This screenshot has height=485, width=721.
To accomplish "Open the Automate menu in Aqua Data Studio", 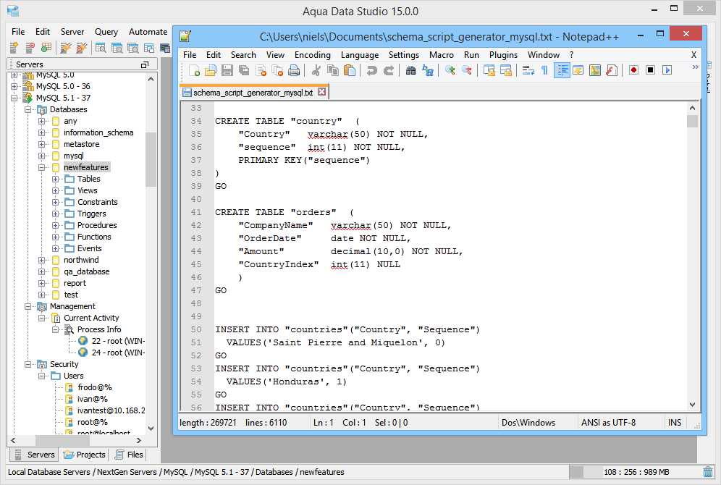I will click(x=148, y=32).
